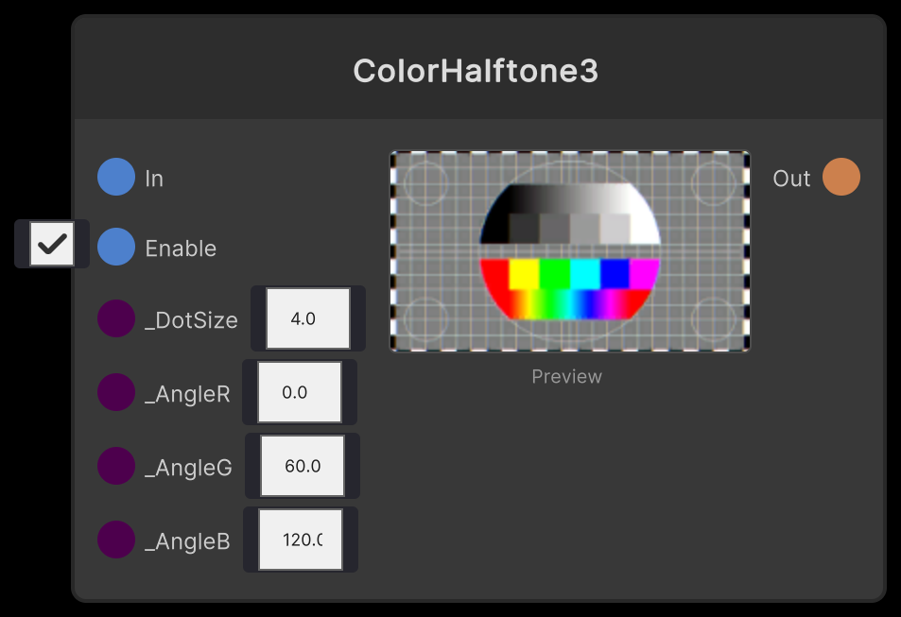The height and width of the screenshot is (617, 901).
Task: Click the purple _AngleG parameter port
Action: (115, 466)
